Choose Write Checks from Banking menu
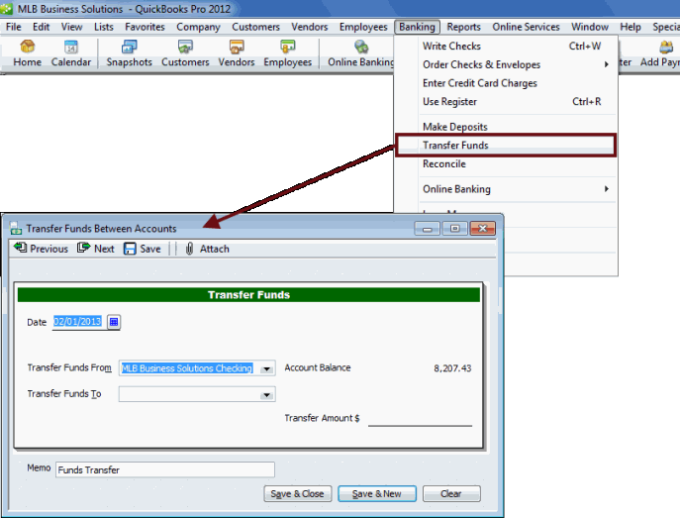 (x=506, y=46)
